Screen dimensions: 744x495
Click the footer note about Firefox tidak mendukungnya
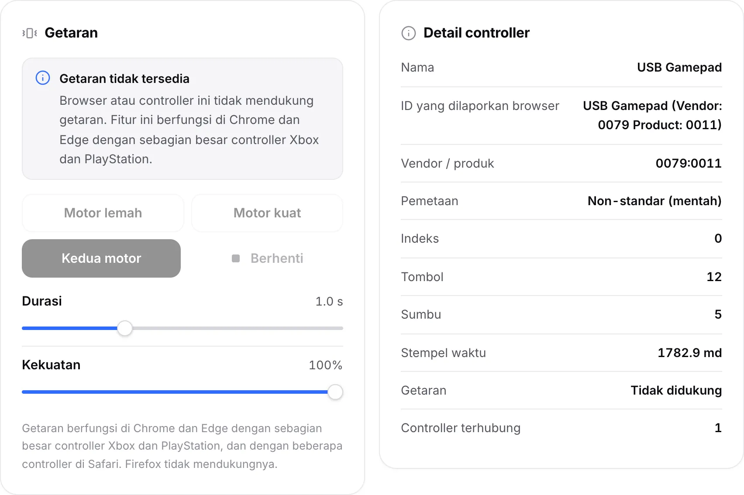(182, 446)
